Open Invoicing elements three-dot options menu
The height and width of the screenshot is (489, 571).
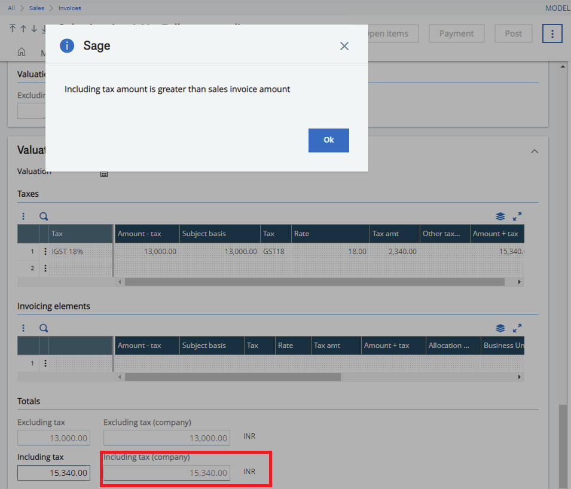(23, 328)
